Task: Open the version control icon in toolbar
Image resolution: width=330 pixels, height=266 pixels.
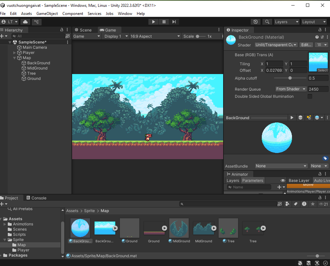Action: (x=36, y=22)
